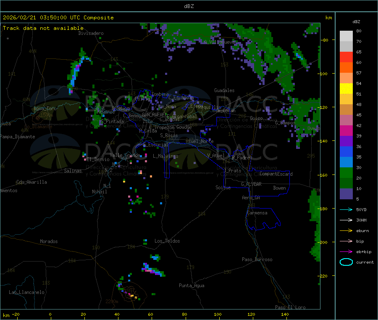Viewport: 378px width, 320px height.
Task: Click the Divisadero place label
Action: 91,33
